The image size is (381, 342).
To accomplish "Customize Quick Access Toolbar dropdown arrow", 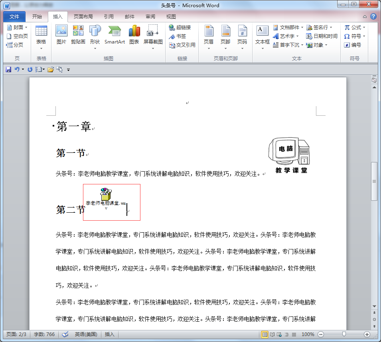I will point(68,70).
